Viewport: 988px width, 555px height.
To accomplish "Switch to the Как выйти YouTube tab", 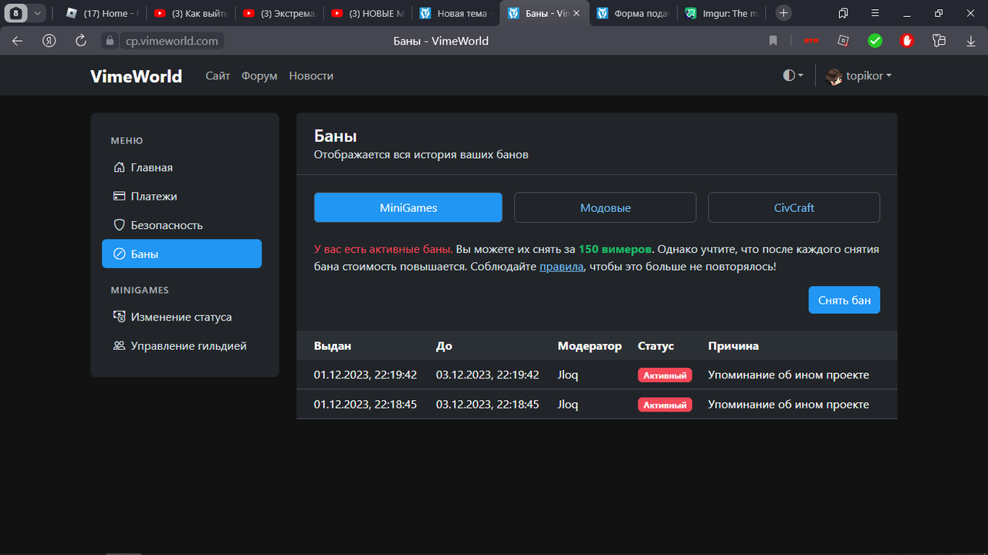I will pos(191,13).
